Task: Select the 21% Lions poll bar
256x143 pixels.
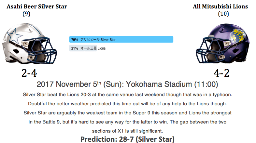Action: point(83,48)
